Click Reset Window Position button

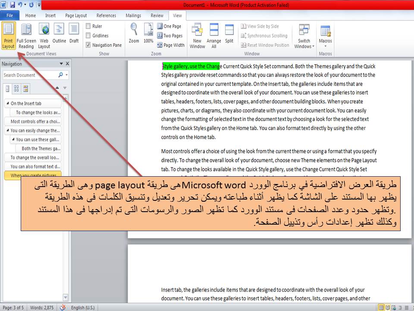(x=265, y=45)
